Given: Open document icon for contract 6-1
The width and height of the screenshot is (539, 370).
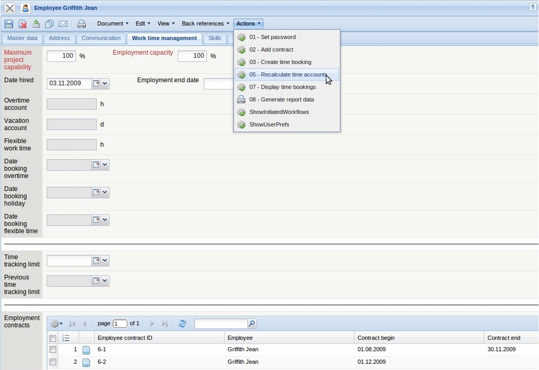Looking at the screenshot, I should click(86, 350).
